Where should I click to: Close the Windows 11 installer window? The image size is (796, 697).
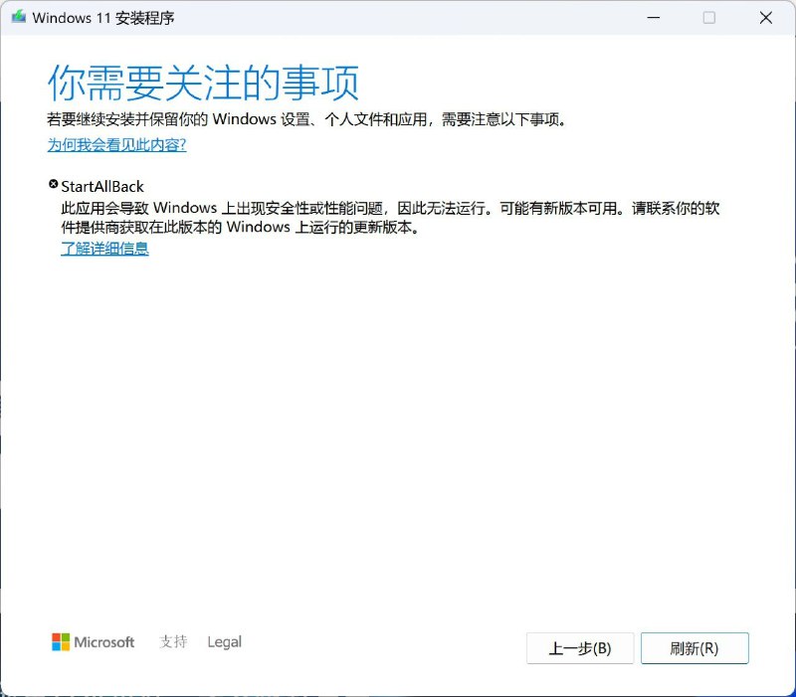point(765,17)
